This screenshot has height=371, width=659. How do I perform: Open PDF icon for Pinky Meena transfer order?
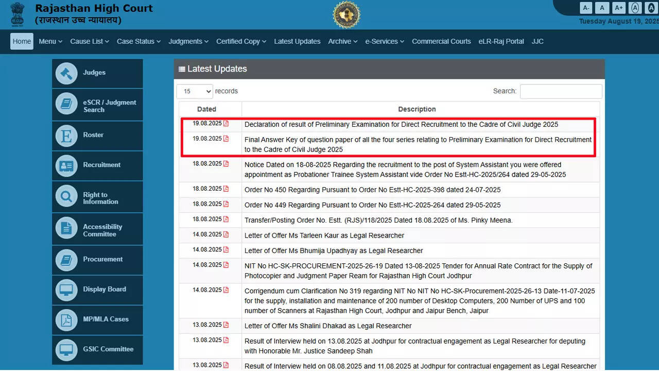click(x=226, y=220)
